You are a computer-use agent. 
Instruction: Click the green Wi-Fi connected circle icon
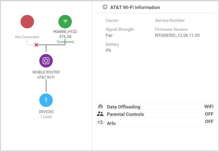tap(65, 22)
